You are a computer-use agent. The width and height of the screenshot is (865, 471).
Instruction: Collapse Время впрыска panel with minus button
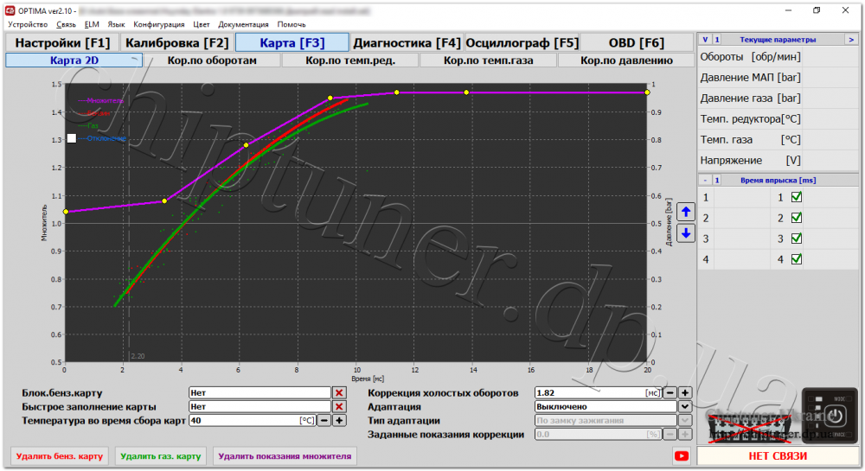tap(705, 180)
